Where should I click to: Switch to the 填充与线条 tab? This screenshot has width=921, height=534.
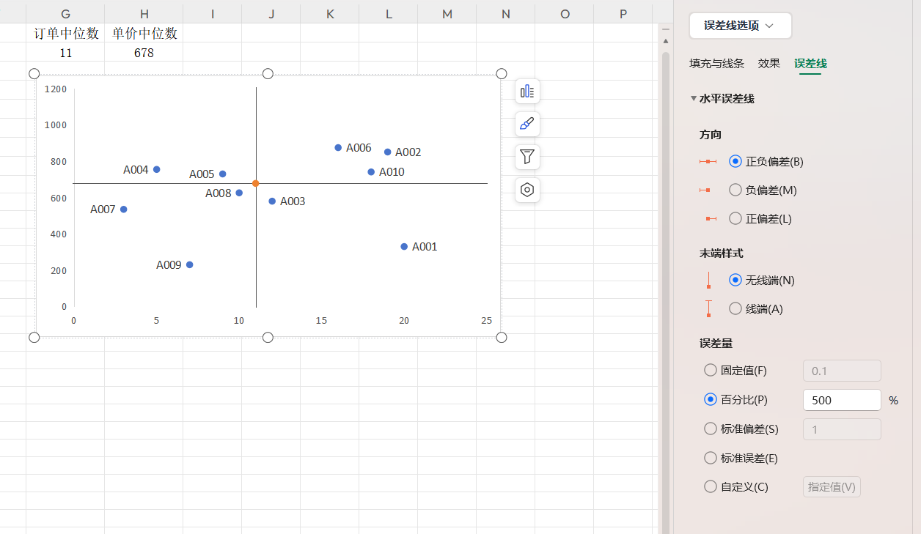pyautogui.click(x=716, y=64)
